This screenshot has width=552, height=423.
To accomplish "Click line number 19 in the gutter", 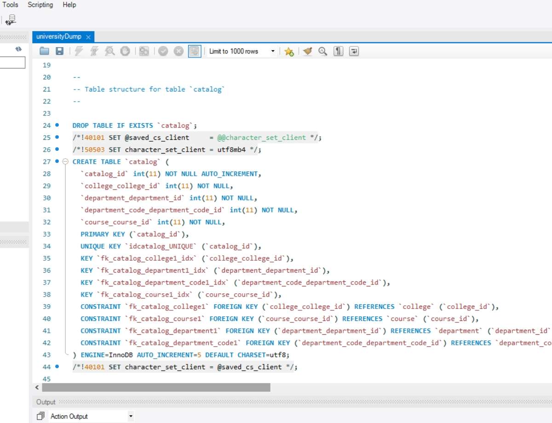I will [x=46, y=65].
